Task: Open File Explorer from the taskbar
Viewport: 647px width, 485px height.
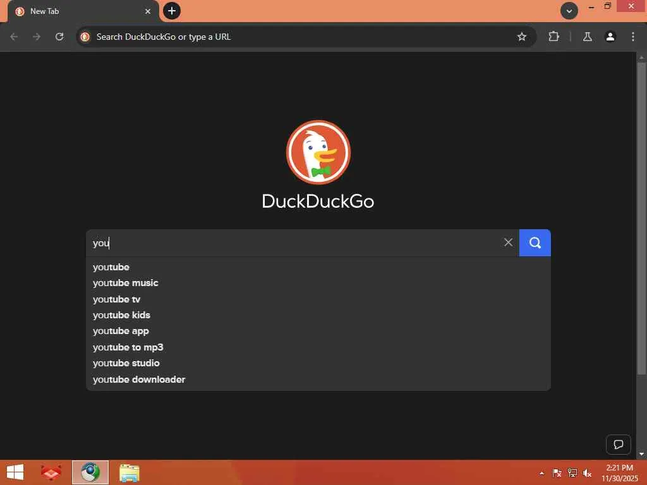Action: point(130,472)
